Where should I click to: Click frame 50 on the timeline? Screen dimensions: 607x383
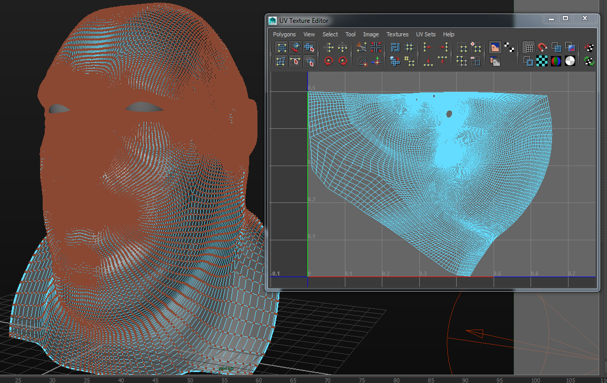(x=190, y=380)
